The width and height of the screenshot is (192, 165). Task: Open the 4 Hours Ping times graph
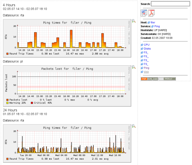point(67,38)
